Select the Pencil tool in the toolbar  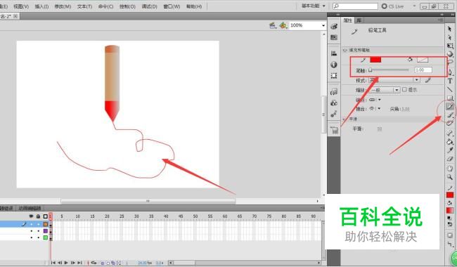pyautogui.click(x=450, y=107)
